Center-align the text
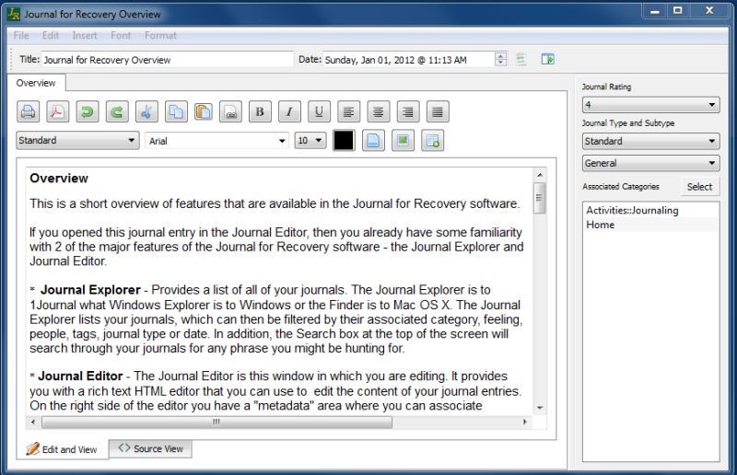The height and width of the screenshot is (475, 737). tap(377, 112)
